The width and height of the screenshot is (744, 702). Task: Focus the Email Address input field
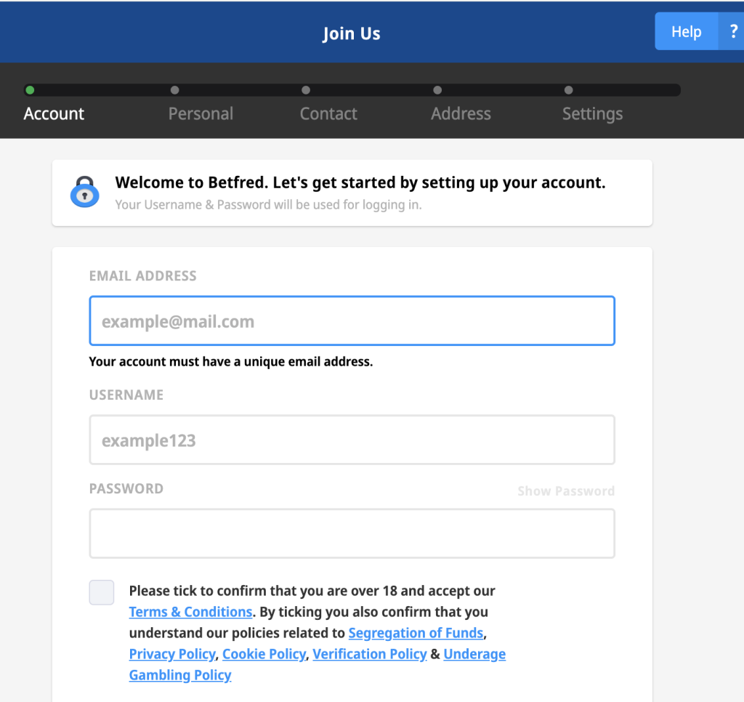point(352,321)
